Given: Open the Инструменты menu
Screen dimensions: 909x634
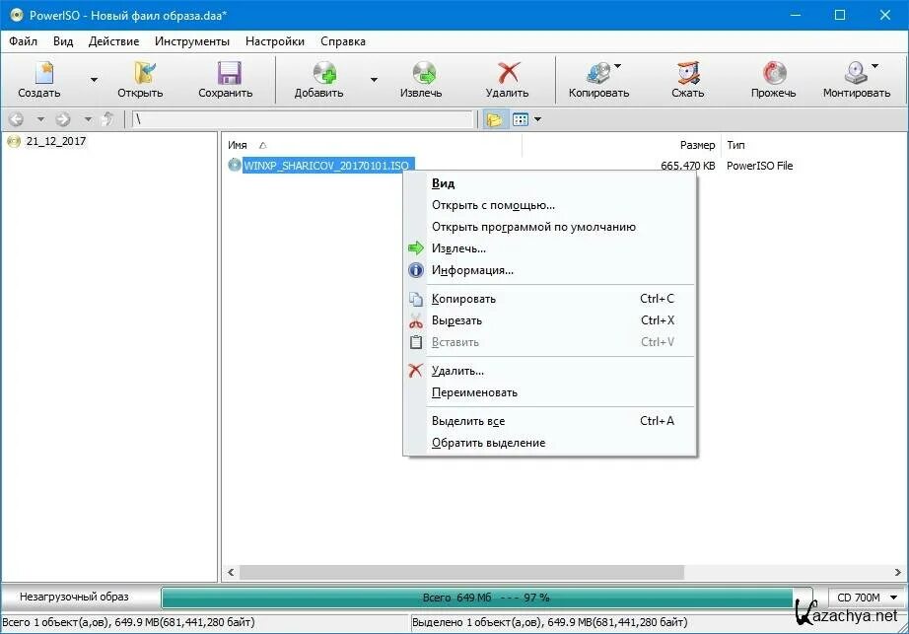Looking at the screenshot, I should coord(192,41).
